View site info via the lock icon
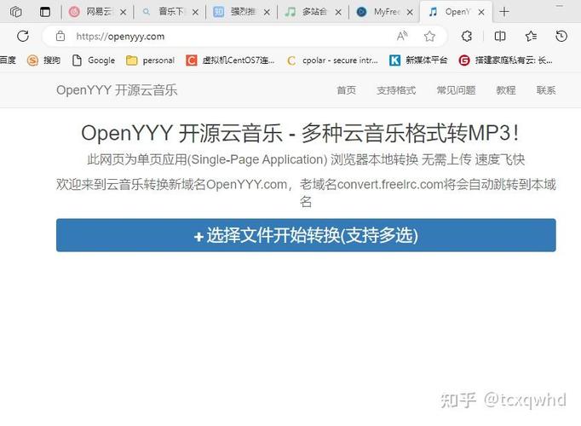This screenshot has width=581, height=426. pyautogui.click(x=60, y=36)
